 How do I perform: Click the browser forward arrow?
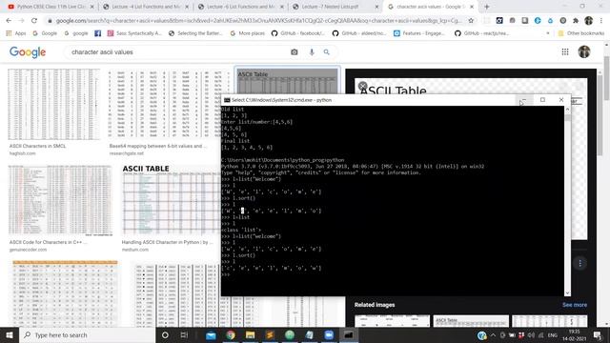(x=21, y=21)
